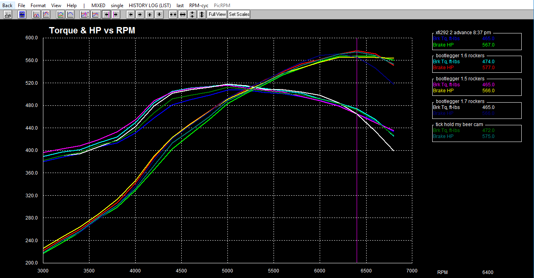Toggle the single graph option

point(117,6)
